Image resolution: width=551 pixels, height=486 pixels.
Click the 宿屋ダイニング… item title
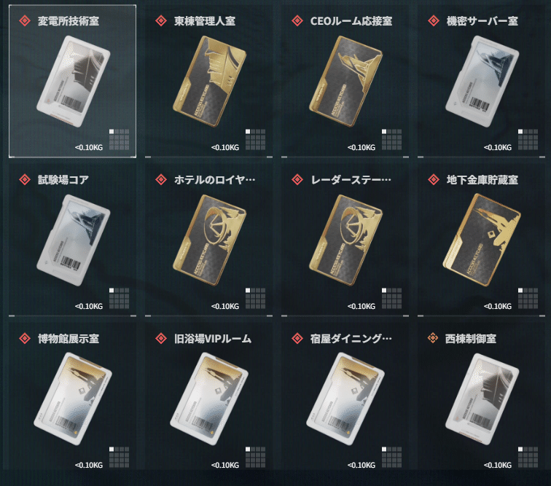tap(351, 339)
